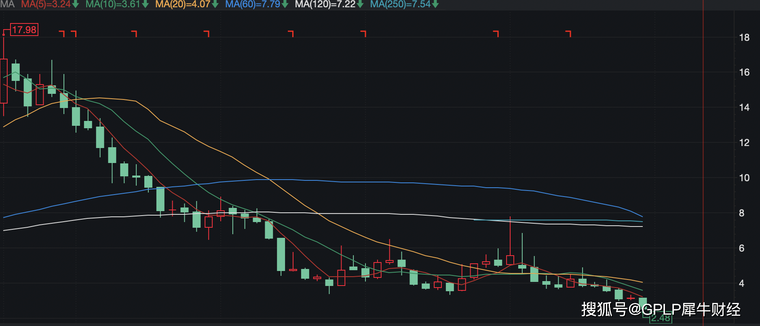Viewport: 760px width, 326px height.
Task: Click the down arrow next to MA(5)
Action: coord(76,5)
